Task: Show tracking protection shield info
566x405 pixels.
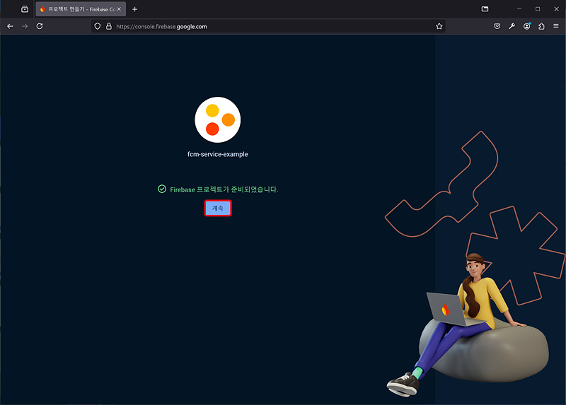Action: 98,26
